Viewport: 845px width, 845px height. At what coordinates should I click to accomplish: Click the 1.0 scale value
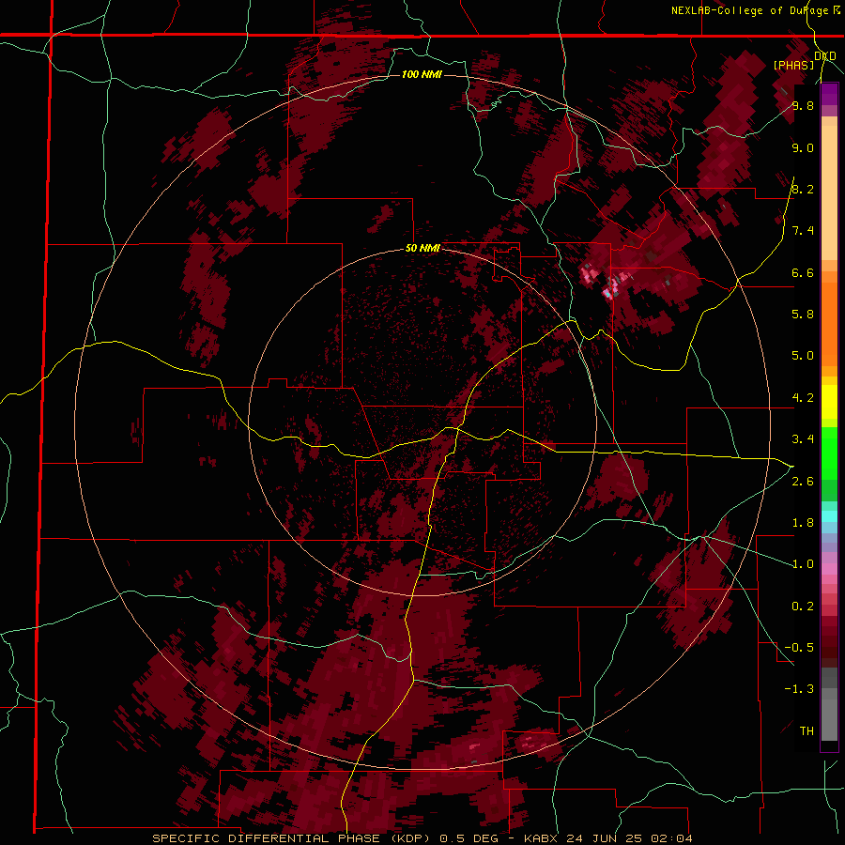point(803,564)
